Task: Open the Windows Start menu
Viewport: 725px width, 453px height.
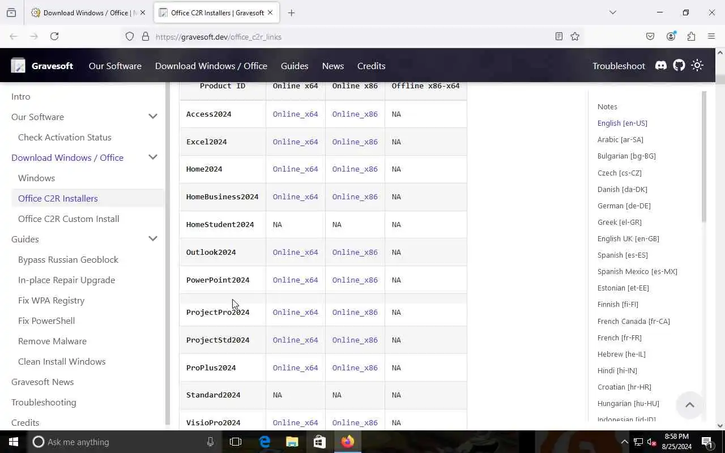Action: pyautogui.click(x=14, y=442)
